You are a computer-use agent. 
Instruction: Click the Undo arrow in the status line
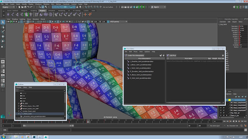pos(28,7)
